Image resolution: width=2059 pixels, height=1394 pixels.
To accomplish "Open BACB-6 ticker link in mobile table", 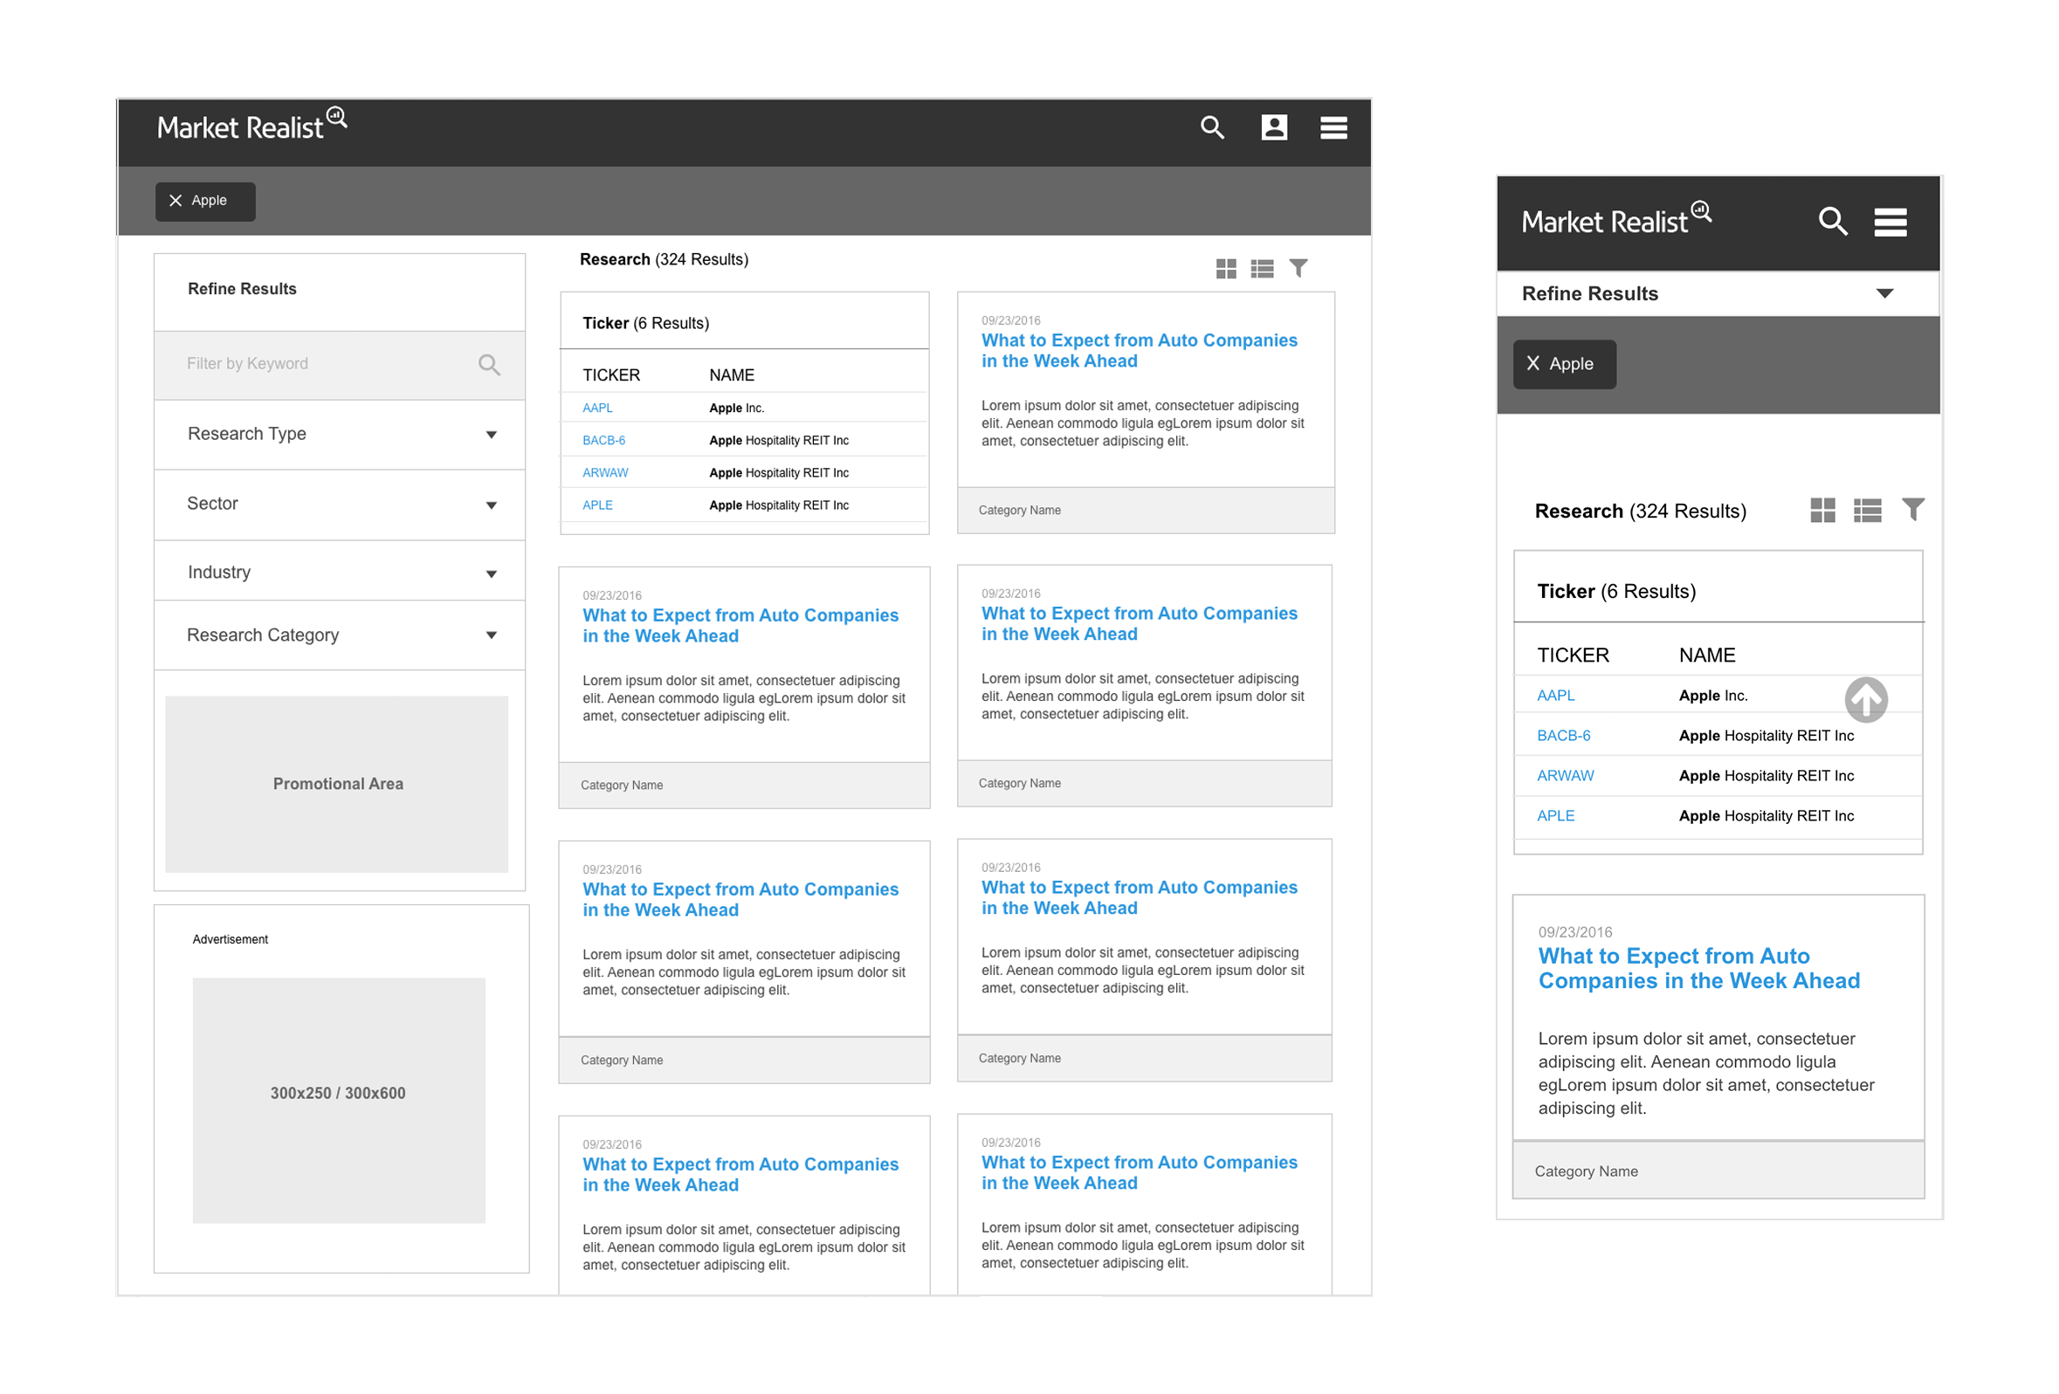I will click(x=1564, y=735).
